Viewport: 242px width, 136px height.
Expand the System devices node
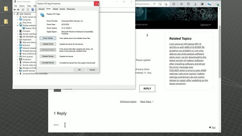18,71
